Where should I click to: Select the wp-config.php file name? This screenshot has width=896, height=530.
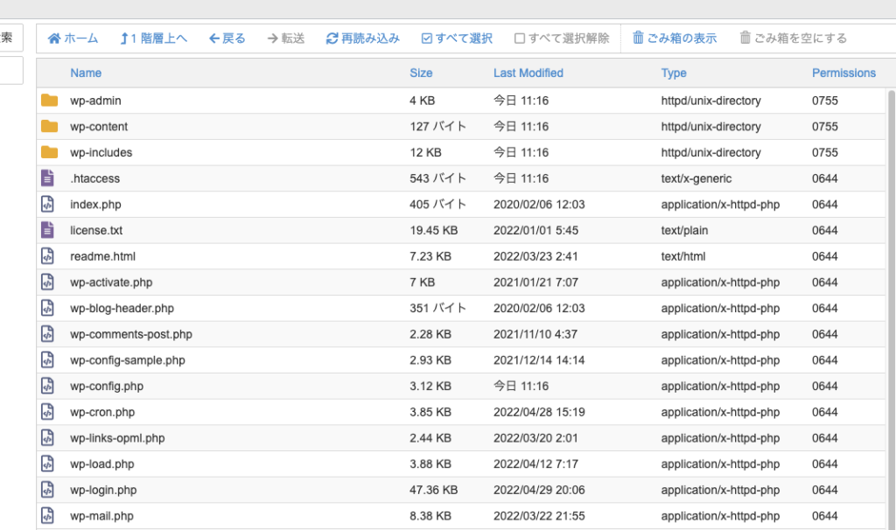coord(107,387)
